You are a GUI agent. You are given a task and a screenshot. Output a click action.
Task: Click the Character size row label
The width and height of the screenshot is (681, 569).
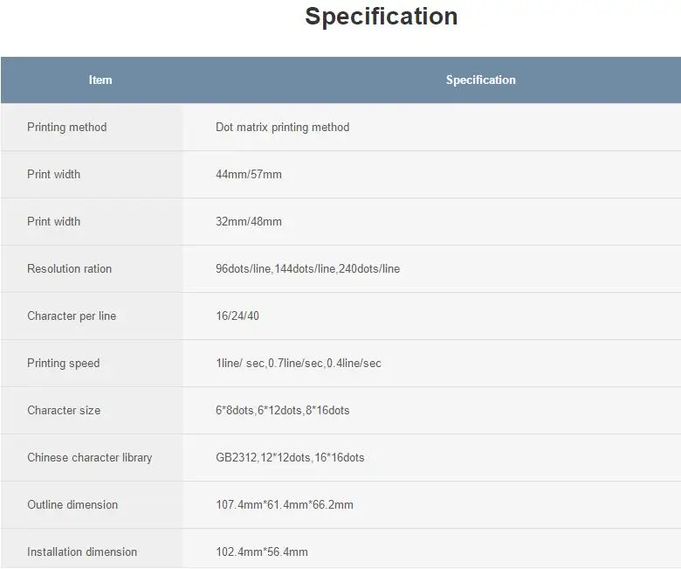(64, 411)
